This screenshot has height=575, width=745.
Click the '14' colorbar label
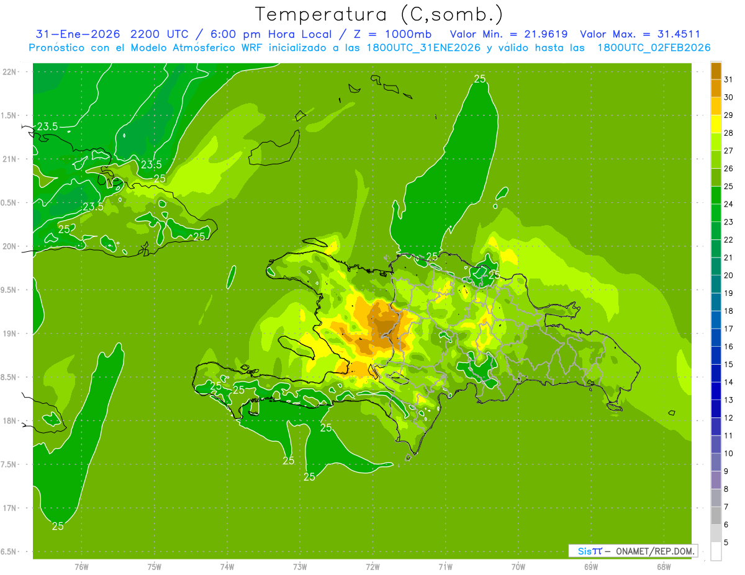729,382
